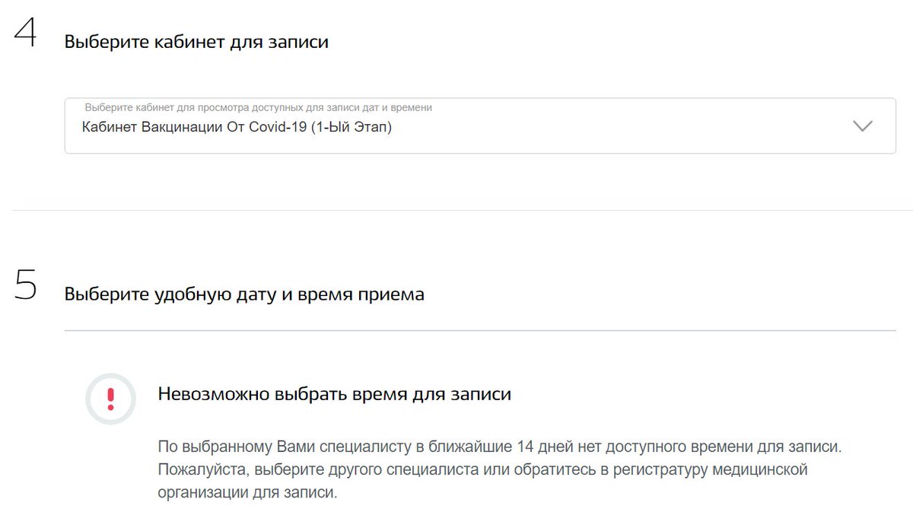Viewport: 913px width, 531px height.
Task: Click the divider line between steps 4 and 5
Action: [462, 210]
